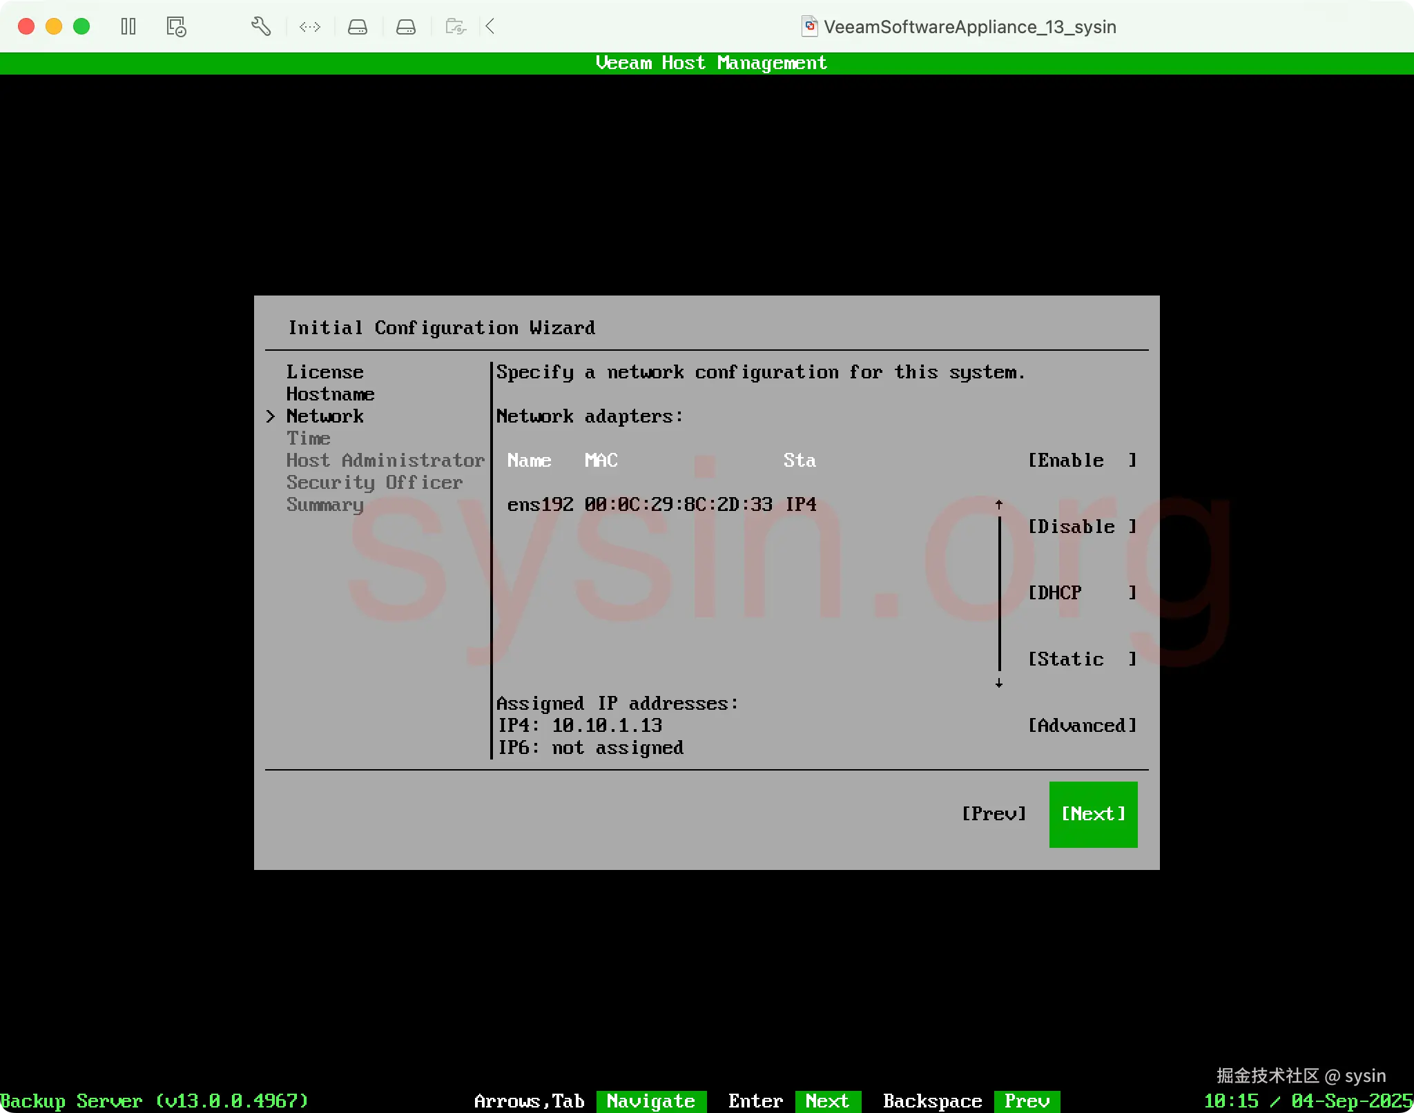Select the DHCP option

point(1081,593)
